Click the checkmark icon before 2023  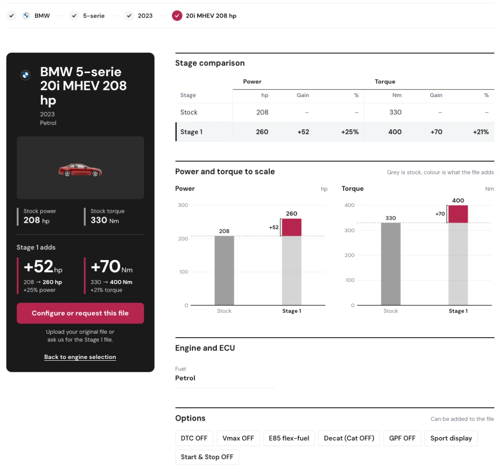point(129,16)
